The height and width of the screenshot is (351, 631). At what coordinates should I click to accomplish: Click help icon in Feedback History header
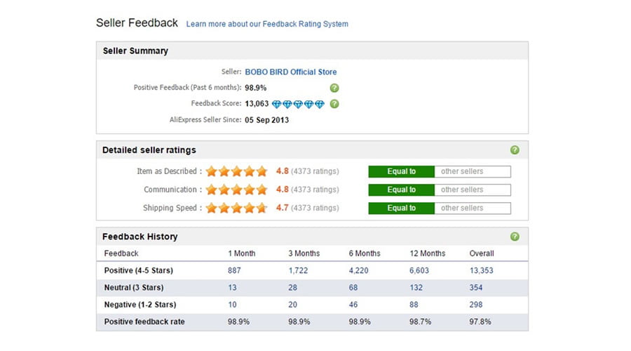(515, 237)
